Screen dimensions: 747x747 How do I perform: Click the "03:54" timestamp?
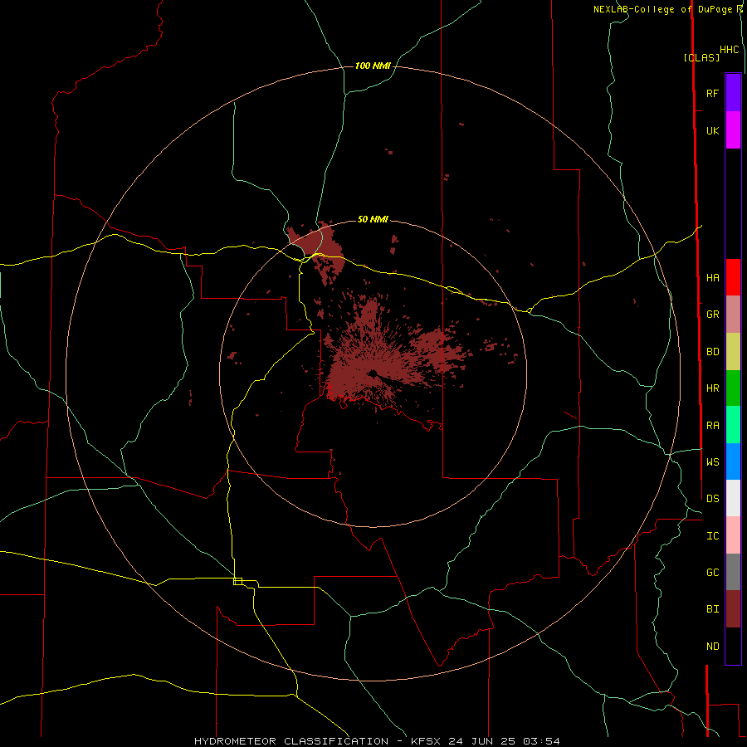click(x=541, y=741)
